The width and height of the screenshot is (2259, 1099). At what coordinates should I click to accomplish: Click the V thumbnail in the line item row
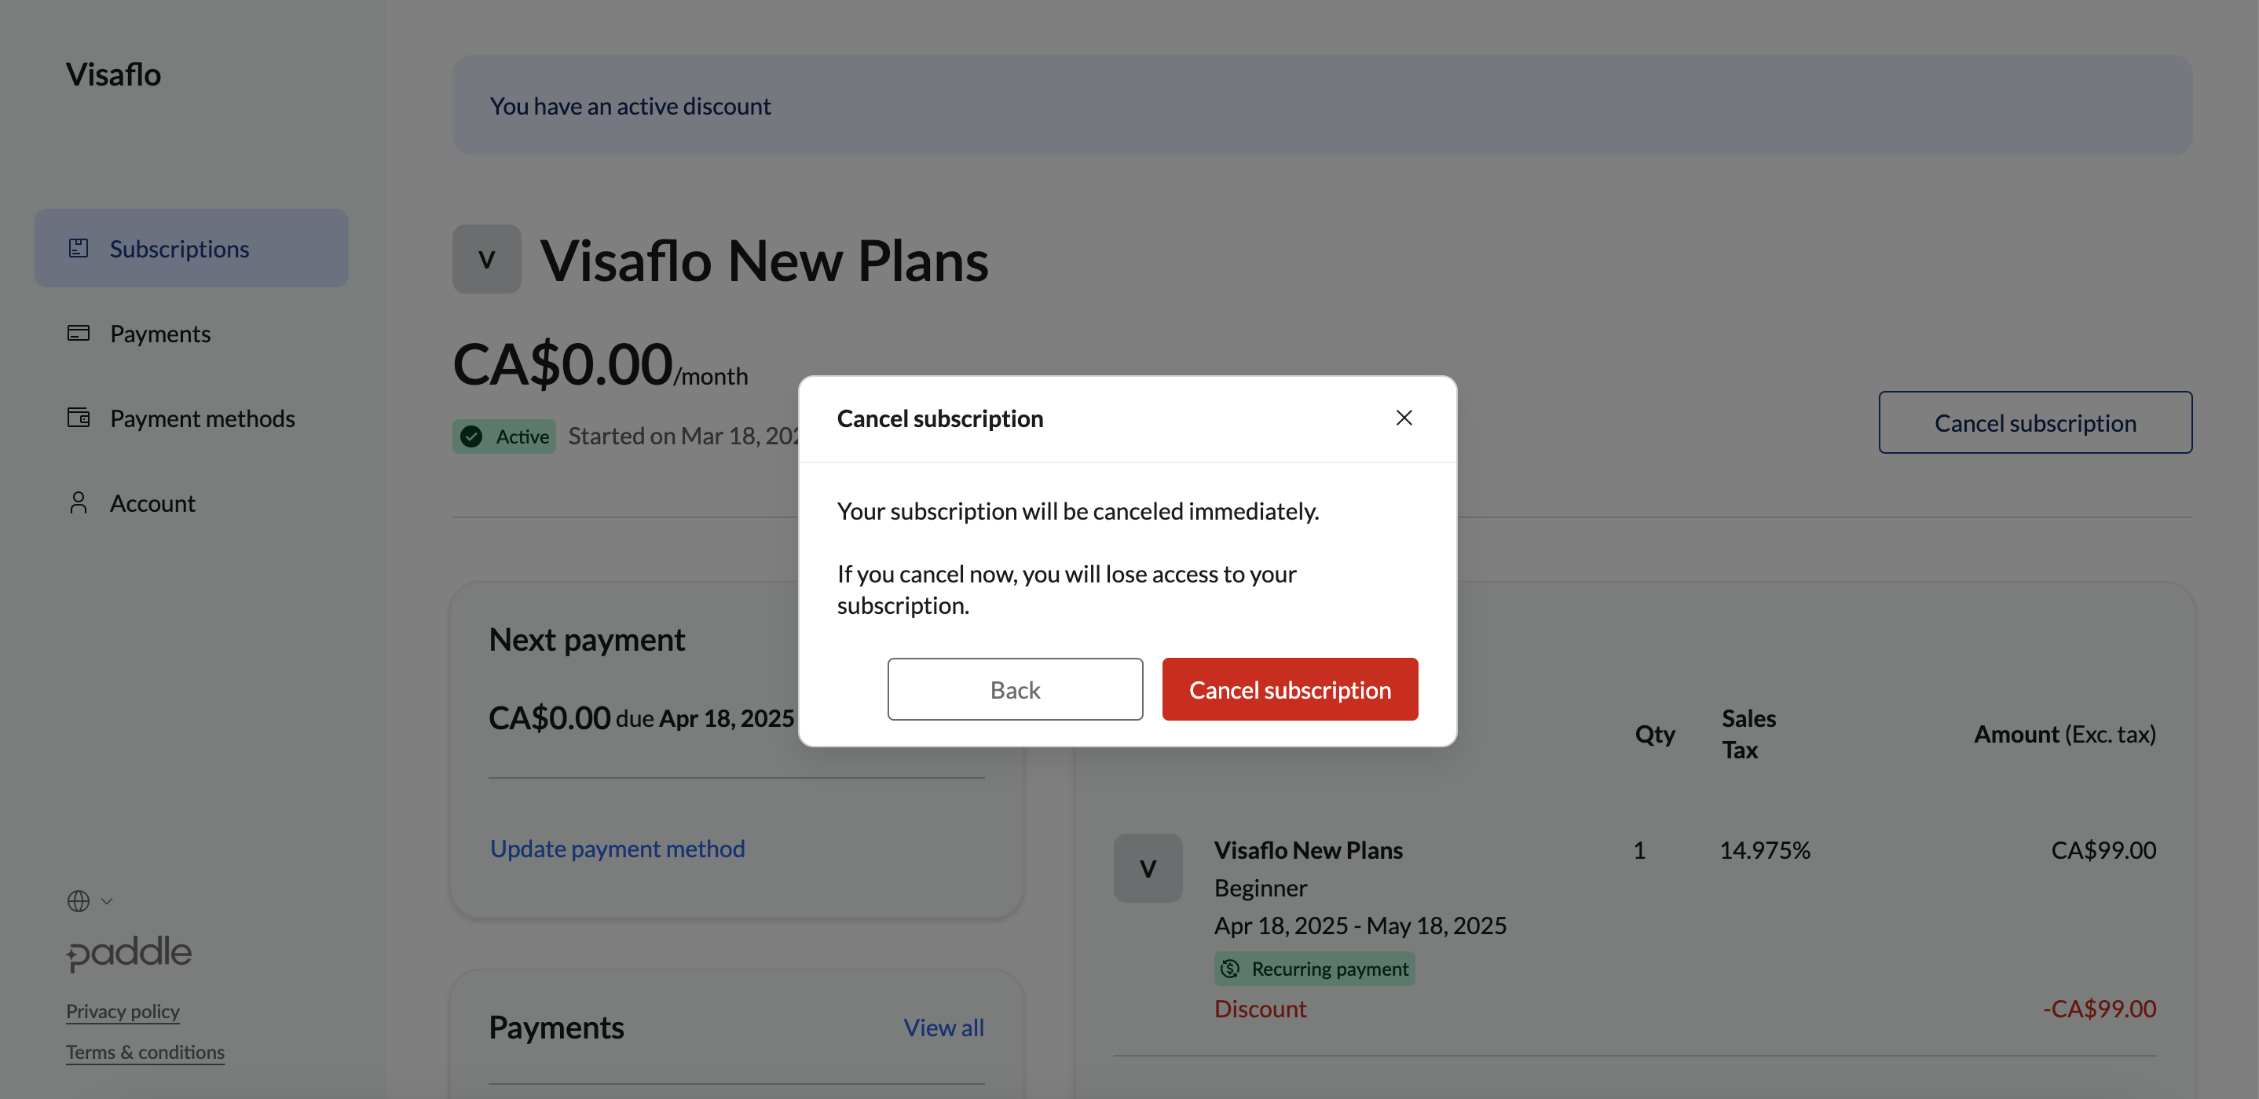tap(1148, 867)
